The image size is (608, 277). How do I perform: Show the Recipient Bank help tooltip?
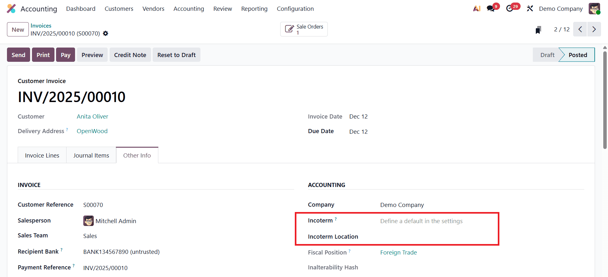[61, 250]
